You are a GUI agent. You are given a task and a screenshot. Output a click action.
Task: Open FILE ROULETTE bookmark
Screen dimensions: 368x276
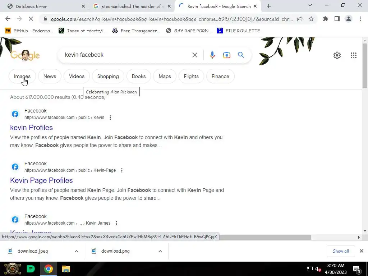(x=239, y=31)
